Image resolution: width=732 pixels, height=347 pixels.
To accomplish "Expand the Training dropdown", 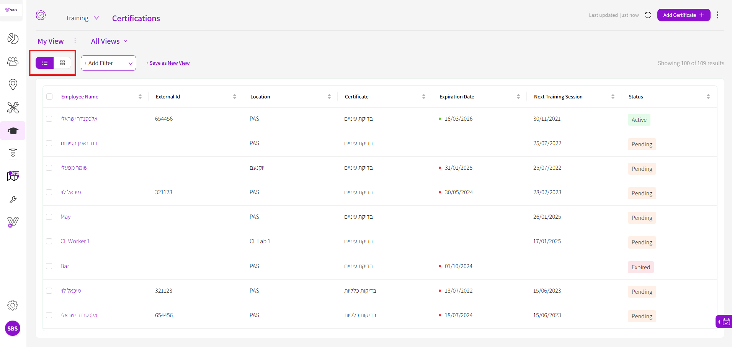I will click(82, 18).
